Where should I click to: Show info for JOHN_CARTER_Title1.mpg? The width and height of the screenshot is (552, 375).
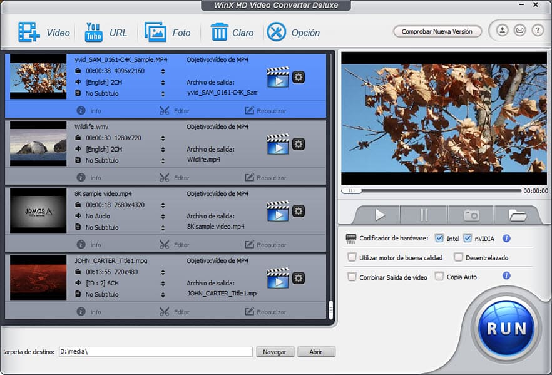tap(89, 312)
